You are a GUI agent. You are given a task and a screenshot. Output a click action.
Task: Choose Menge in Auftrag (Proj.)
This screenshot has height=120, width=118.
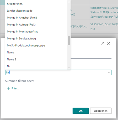tap(36, 24)
